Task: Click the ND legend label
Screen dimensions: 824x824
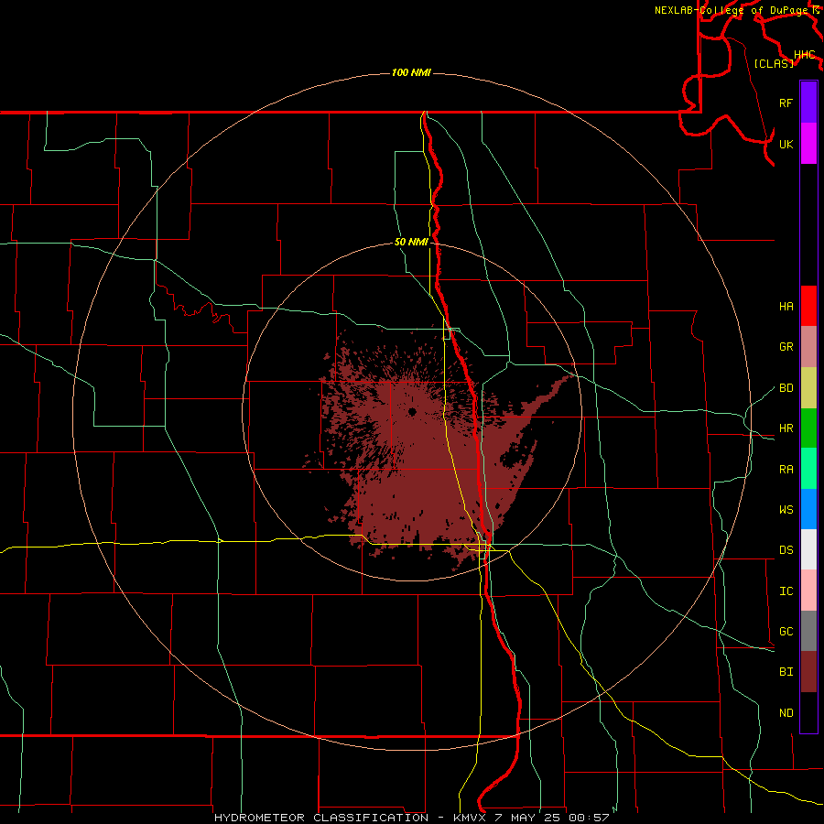Action: tap(786, 713)
